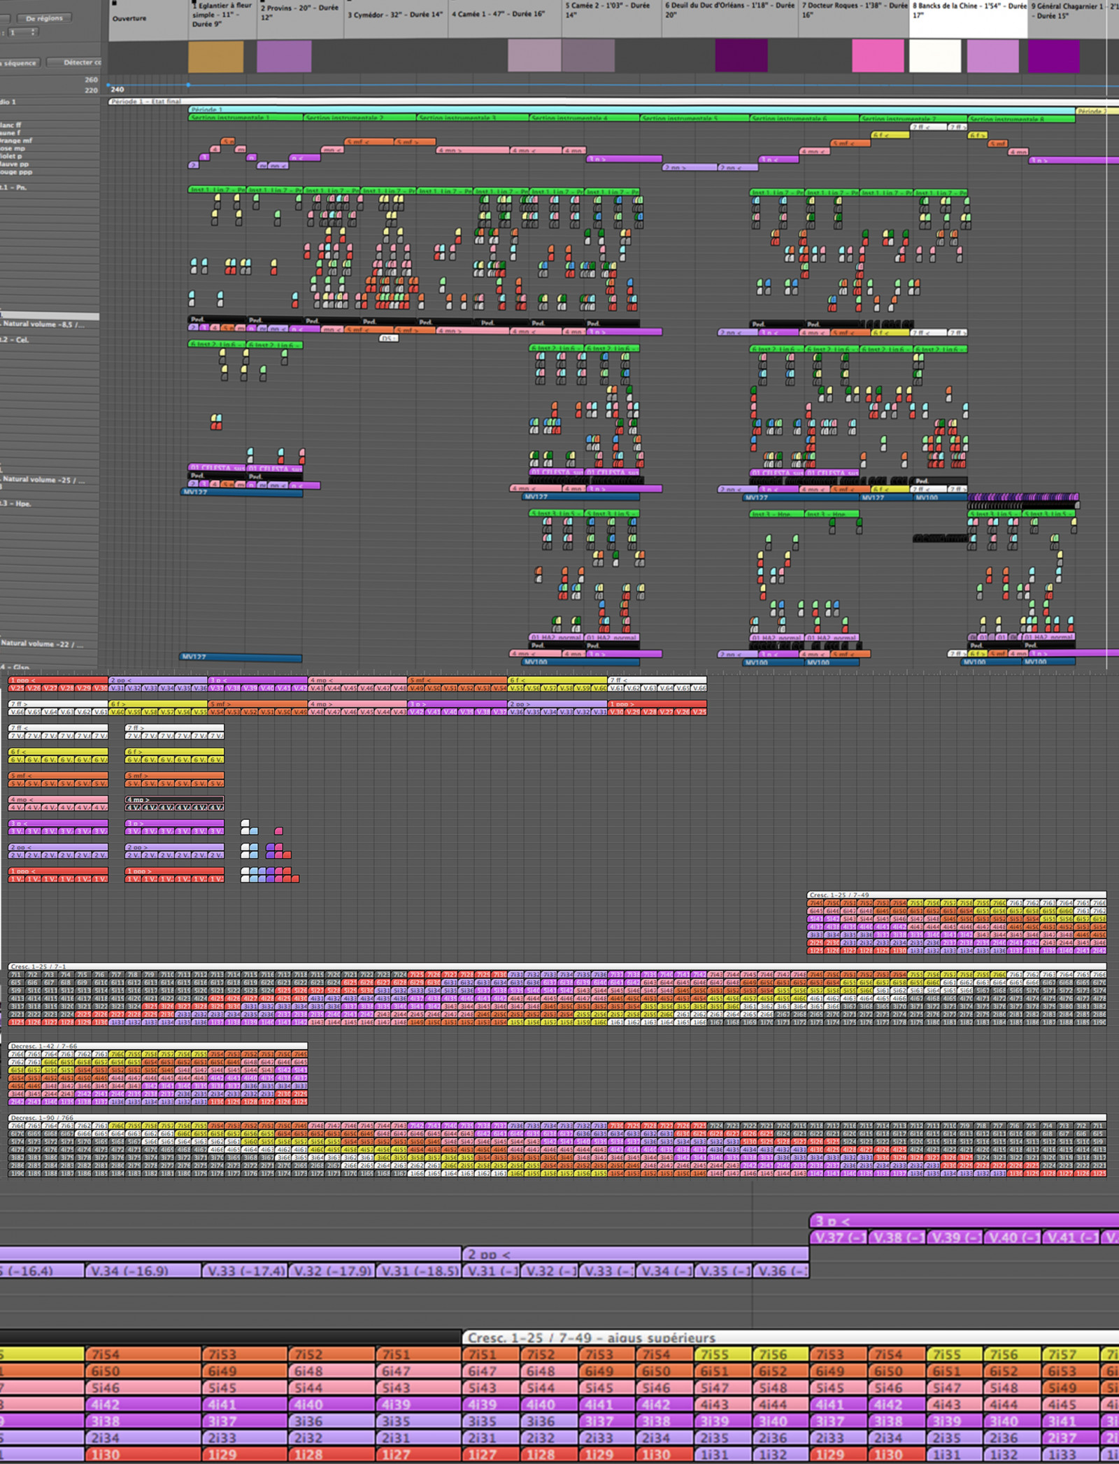The image size is (1119, 1464).
Task: Select the '1 ppp <' red region
Action: click(x=57, y=680)
